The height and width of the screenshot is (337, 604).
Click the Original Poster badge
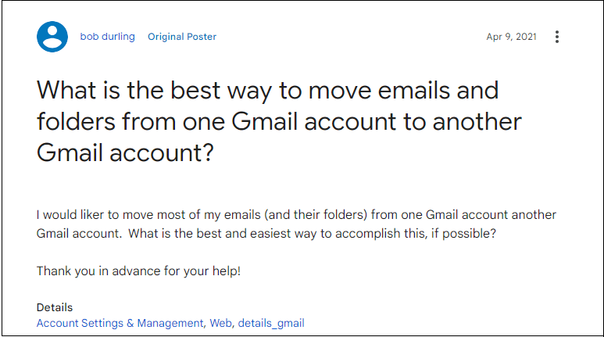[x=182, y=37]
